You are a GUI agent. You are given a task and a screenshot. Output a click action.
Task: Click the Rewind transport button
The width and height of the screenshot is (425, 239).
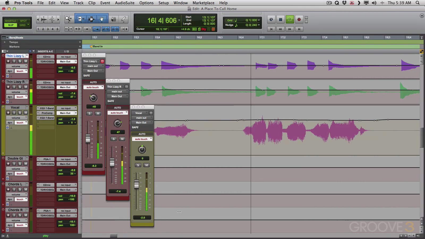(280, 29)
